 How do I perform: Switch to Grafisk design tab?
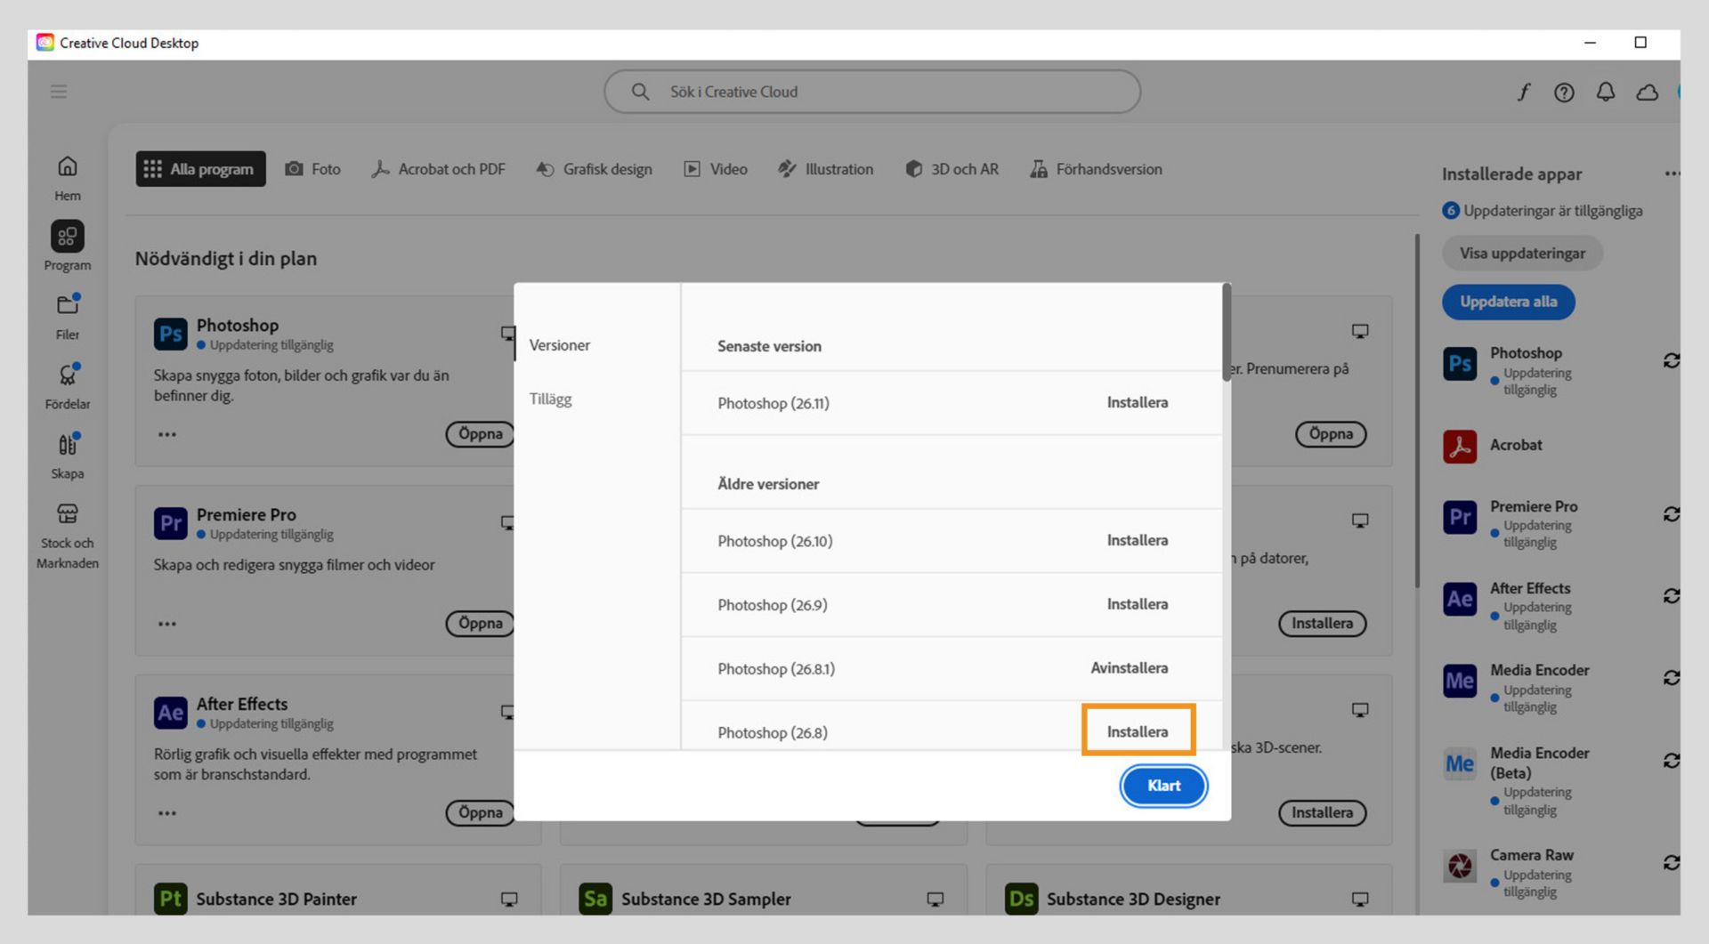pyautogui.click(x=594, y=169)
